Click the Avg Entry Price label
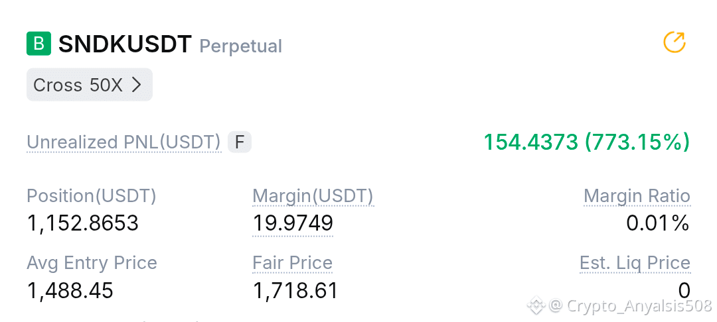This screenshot has height=322, width=717. tap(92, 263)
